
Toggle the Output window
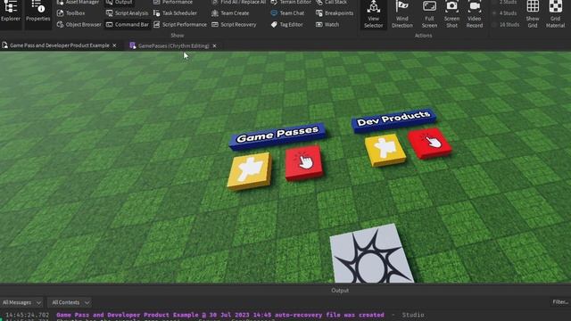119,2
